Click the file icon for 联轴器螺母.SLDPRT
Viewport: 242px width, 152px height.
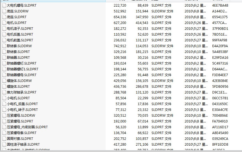(4, 75)
